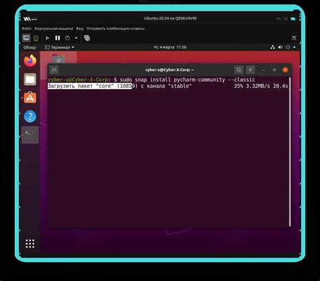This screenshot has width=320, height=281.
Task: Expand the shutdown options dropdown arrow
Action: pos(76,38)
